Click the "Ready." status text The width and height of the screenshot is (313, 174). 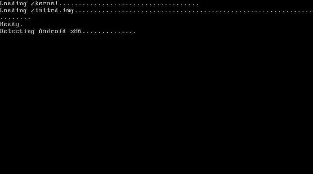[11, 24]
